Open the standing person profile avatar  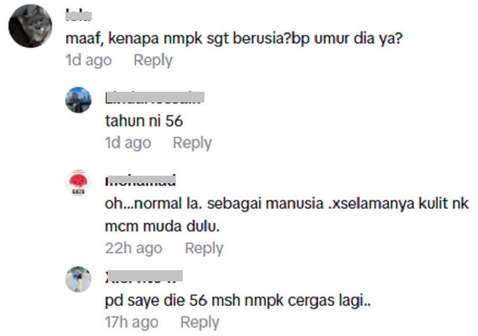[79, 279]
